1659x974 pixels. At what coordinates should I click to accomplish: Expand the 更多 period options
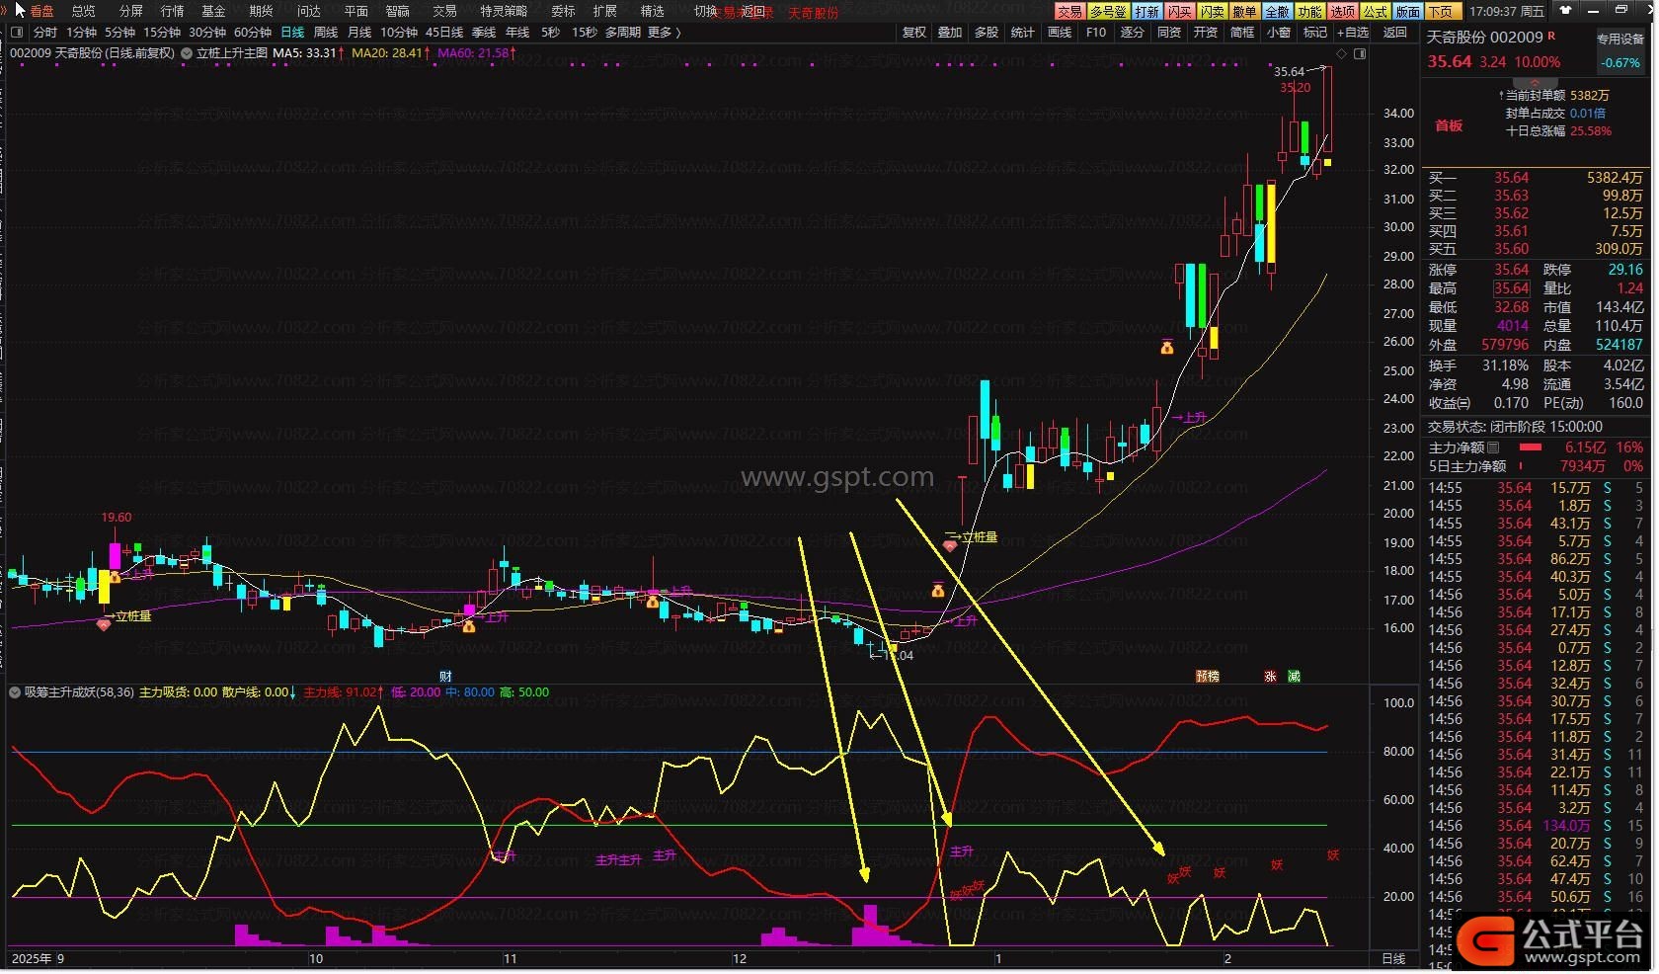coord(664,33)
